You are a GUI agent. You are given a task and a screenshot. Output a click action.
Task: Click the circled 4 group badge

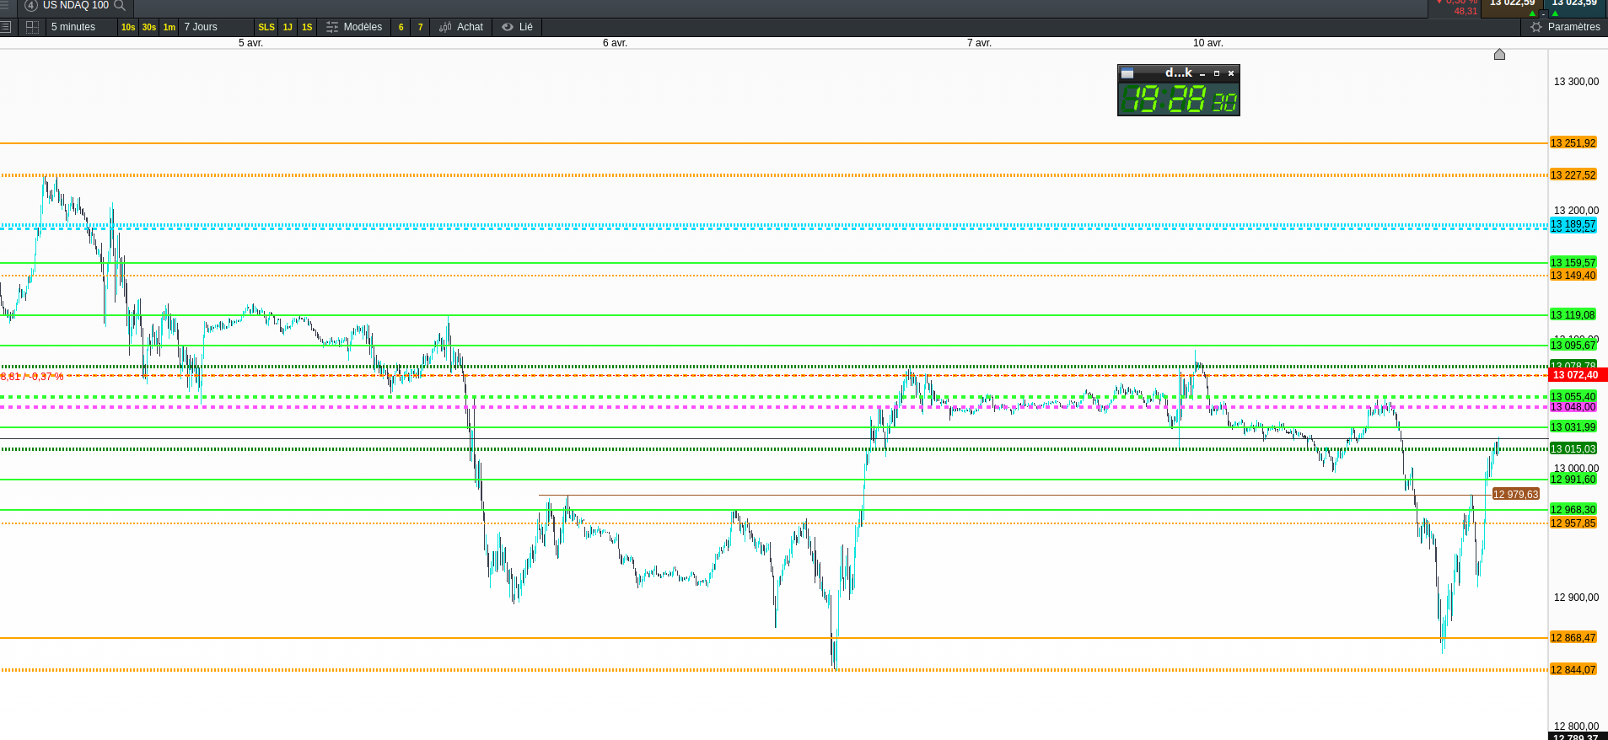(x=31, y=5)
